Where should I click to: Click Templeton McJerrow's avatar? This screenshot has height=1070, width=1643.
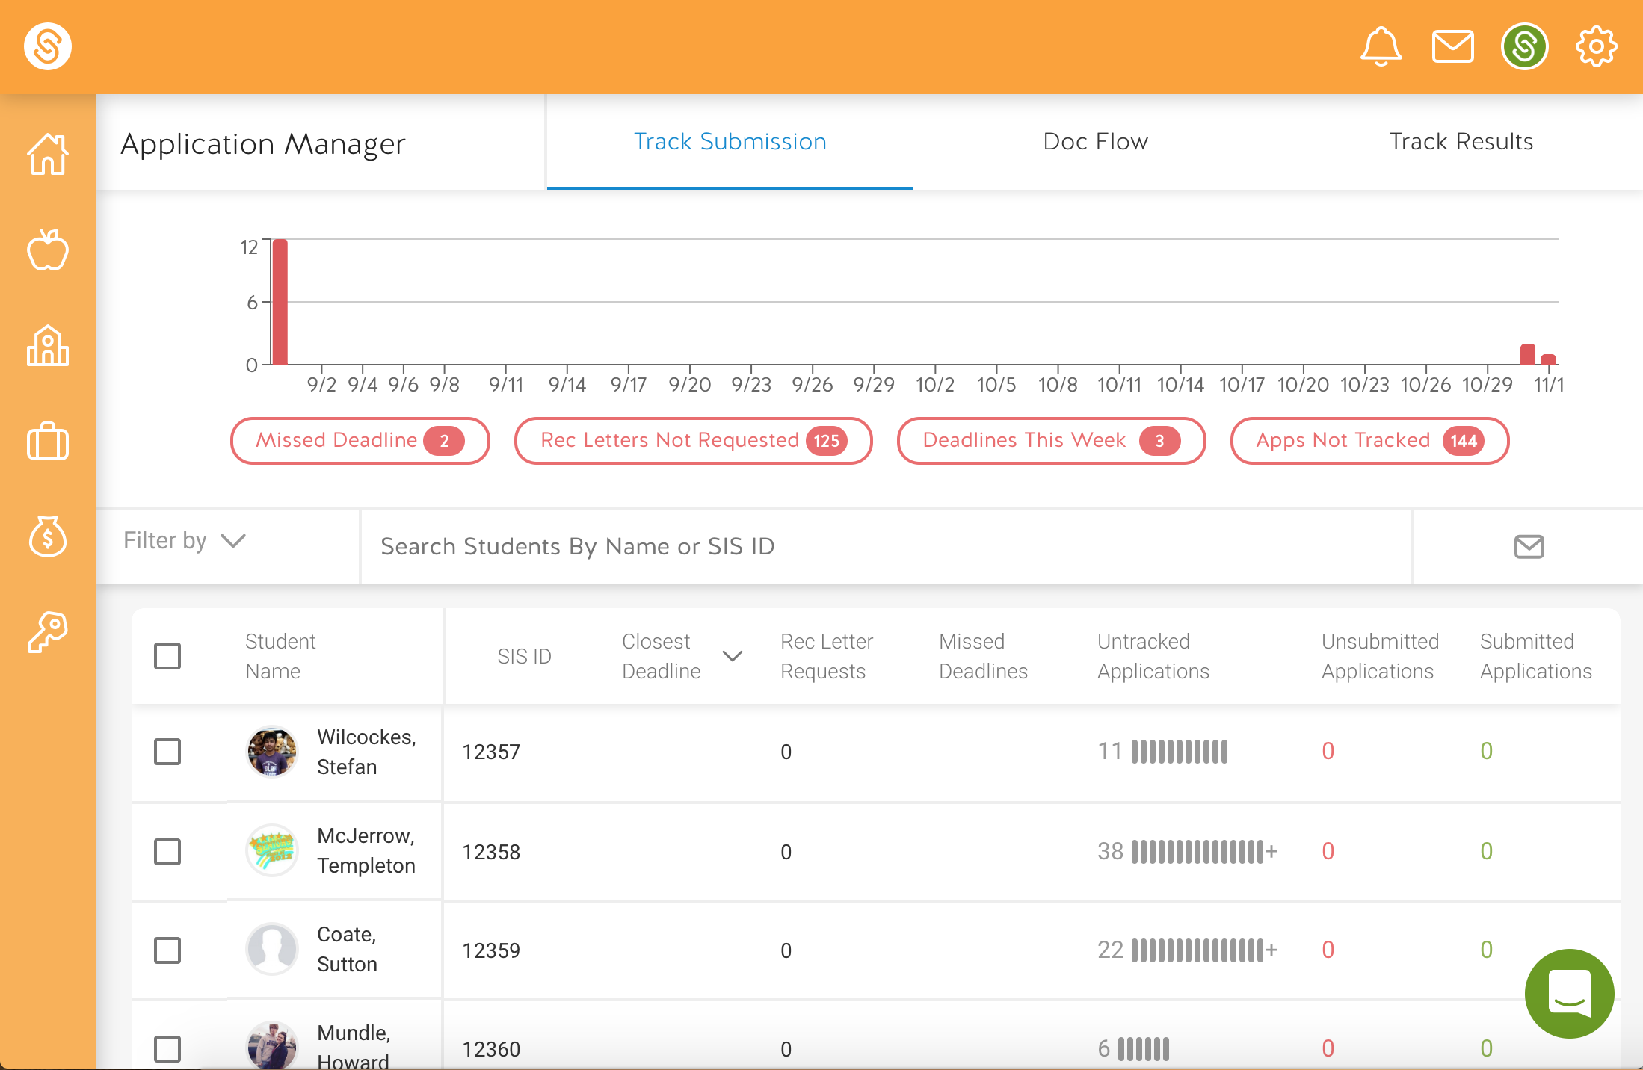coord(272,850)
